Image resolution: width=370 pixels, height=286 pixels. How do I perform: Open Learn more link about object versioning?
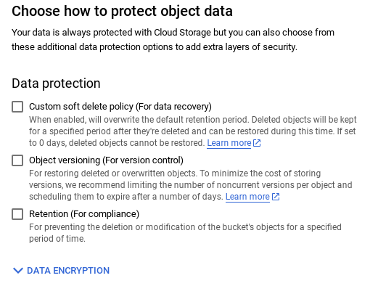[x=247, y=197]
